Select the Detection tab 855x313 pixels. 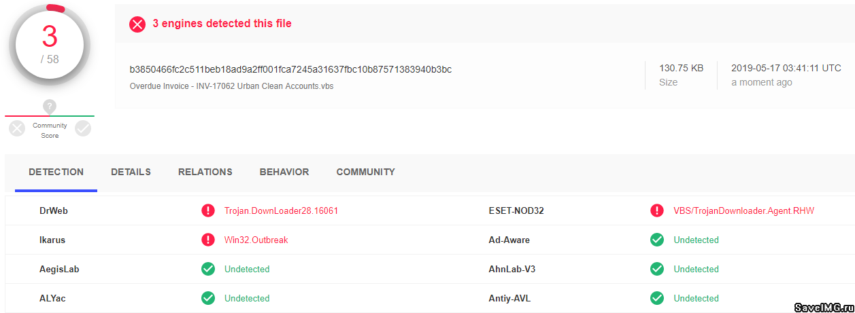pos(56,172)
